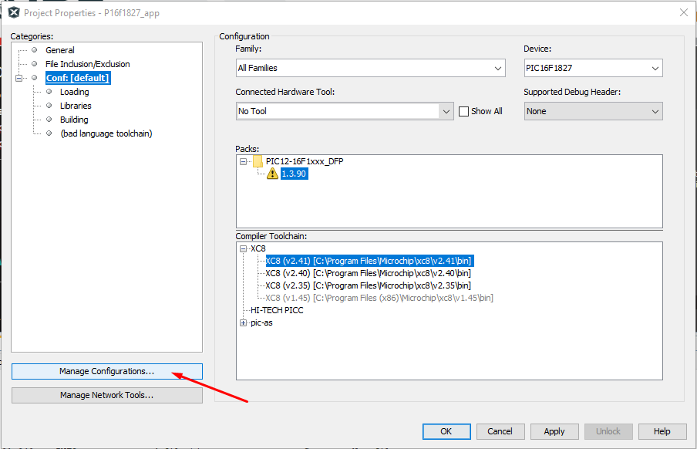Collapse the XC8 toolchain group
Viewport: 697px width, 449px height.
pyautogui.click(x=243, y=248)
